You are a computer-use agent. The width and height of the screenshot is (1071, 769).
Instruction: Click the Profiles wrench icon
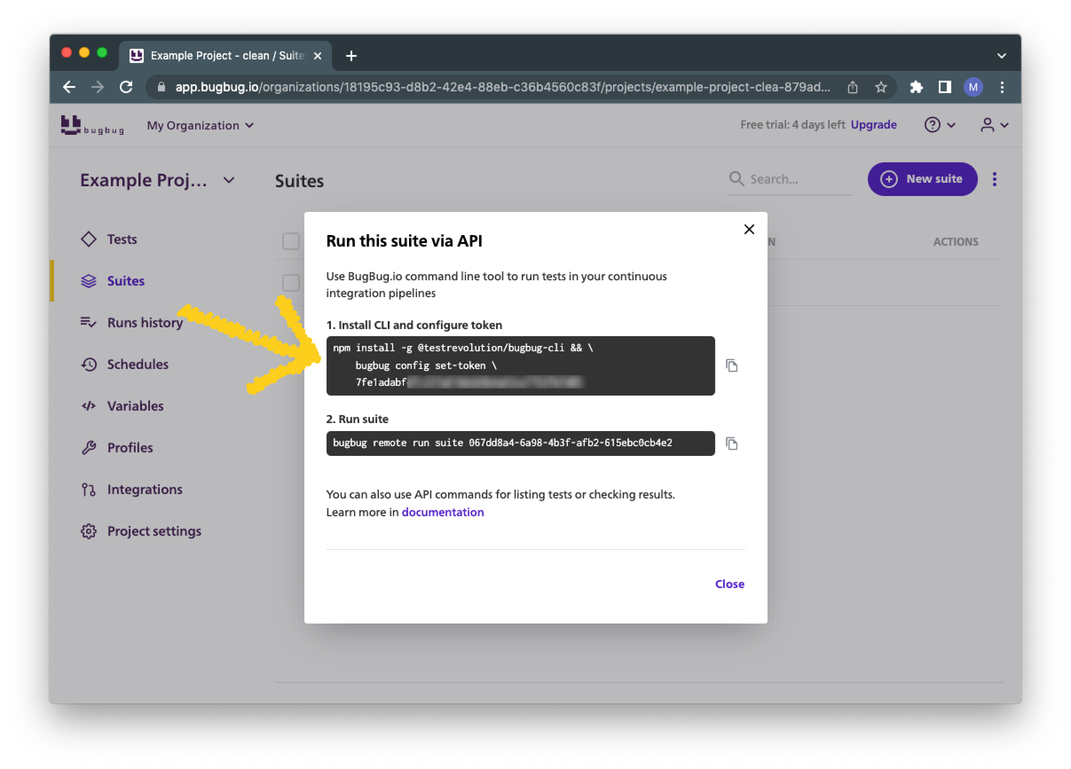click(x=88, y=447)
